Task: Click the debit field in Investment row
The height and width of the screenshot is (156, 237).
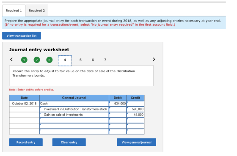Action: point(118,109)
